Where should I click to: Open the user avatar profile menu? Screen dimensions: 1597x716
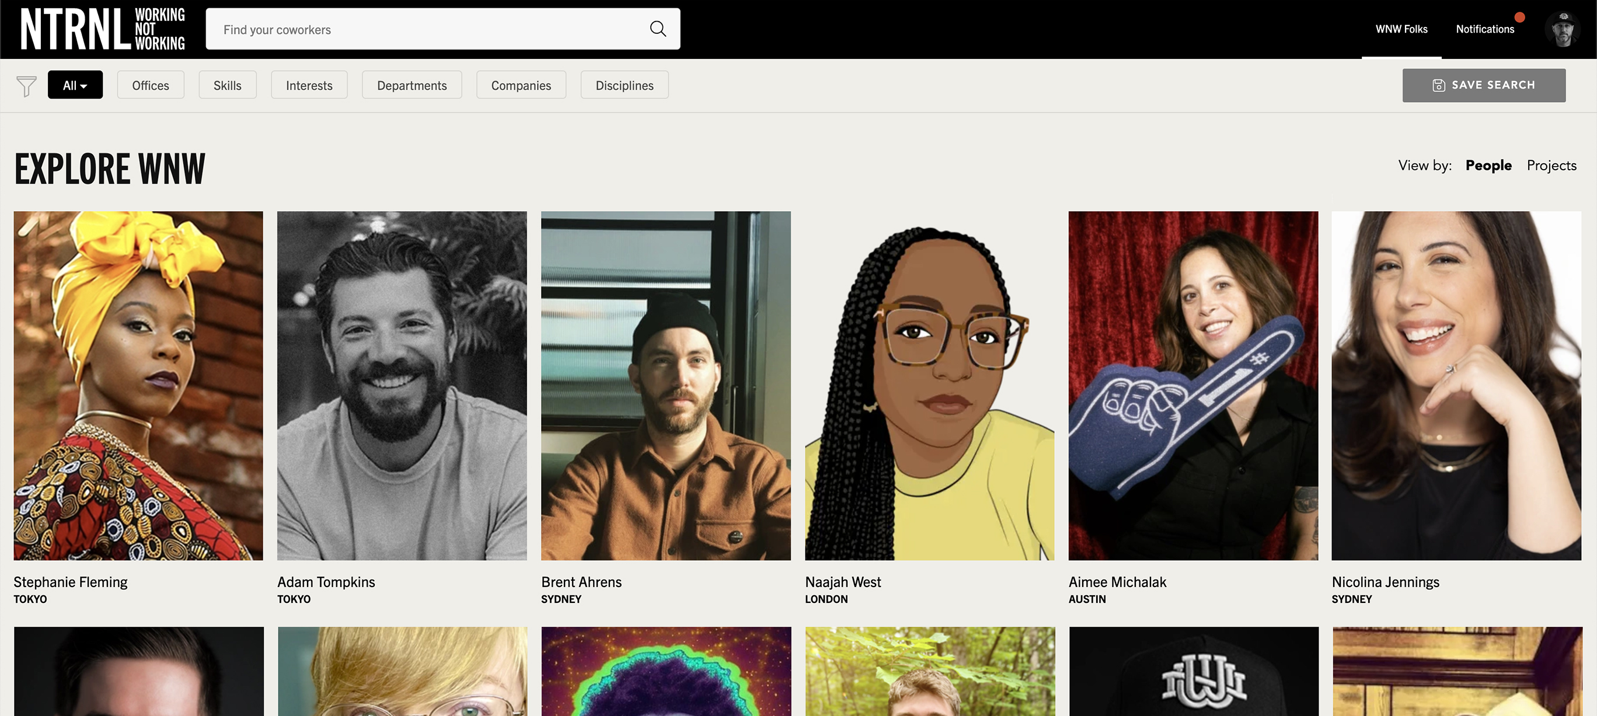pyautogui.click(x=1563, y=29)
